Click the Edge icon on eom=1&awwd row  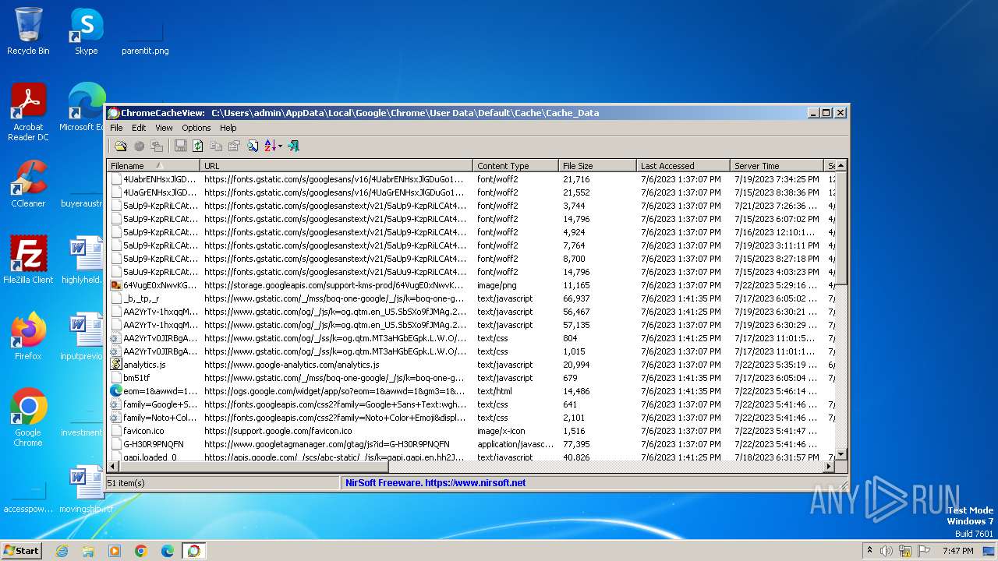(x=115, y=391)
